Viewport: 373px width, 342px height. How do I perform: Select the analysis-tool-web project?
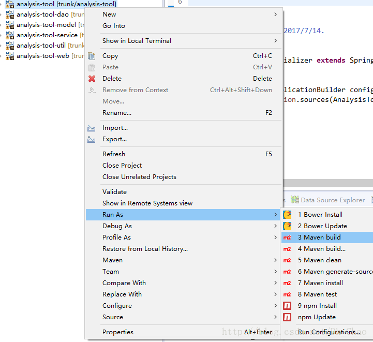[x=42, y=56]
